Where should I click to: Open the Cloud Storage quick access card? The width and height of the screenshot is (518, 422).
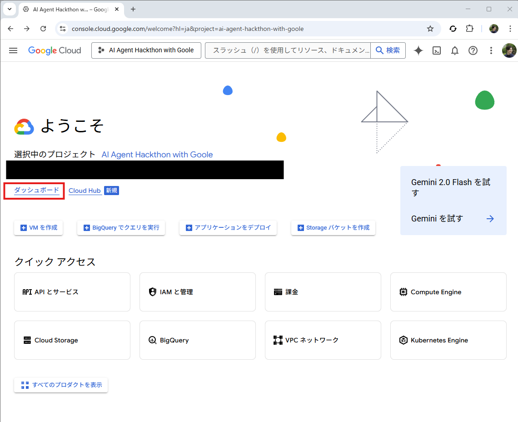72,340
